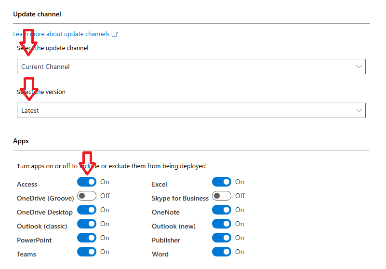This screenshot has width=386, height=269.
Task: Click the Apps section heading
Action: tap(21, 141)
